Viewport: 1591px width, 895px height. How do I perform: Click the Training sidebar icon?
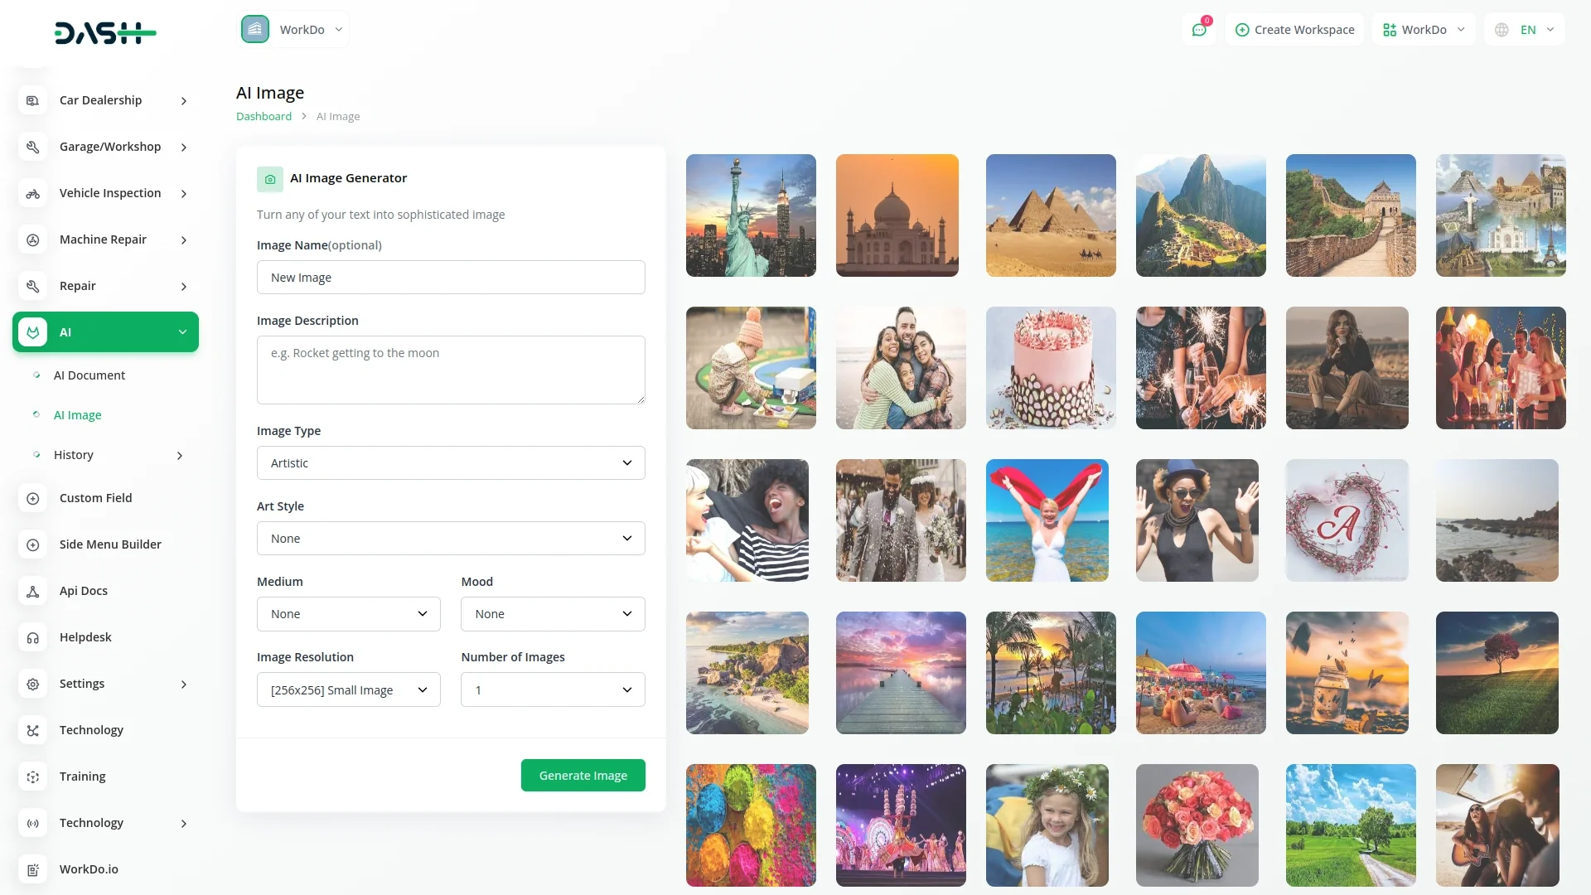coord(33,776)
